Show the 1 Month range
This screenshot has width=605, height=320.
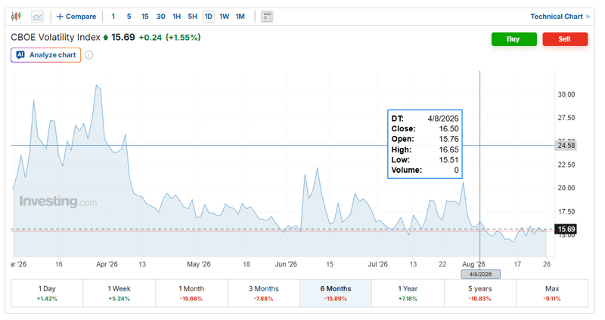pos(191,294)
